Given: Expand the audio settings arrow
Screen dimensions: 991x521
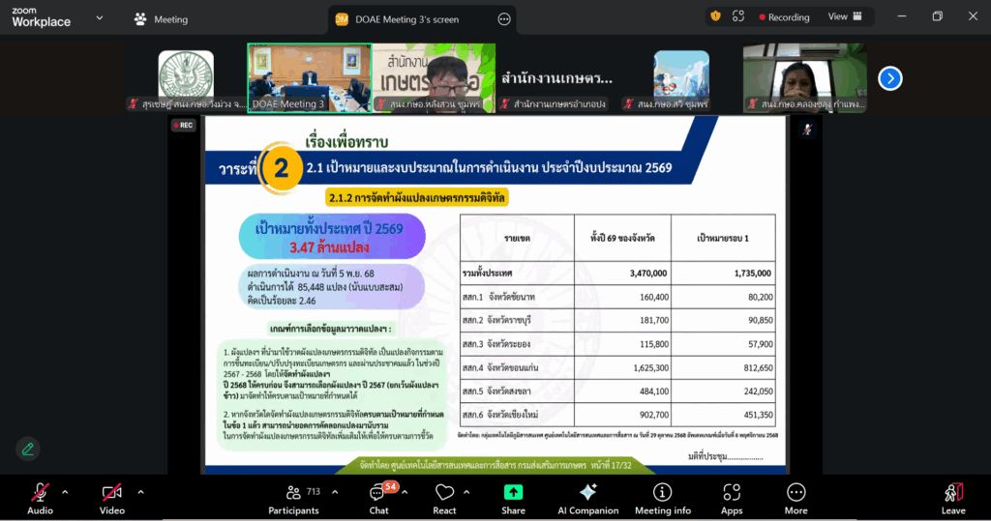Looking at the screenshot, I should 65,492.
